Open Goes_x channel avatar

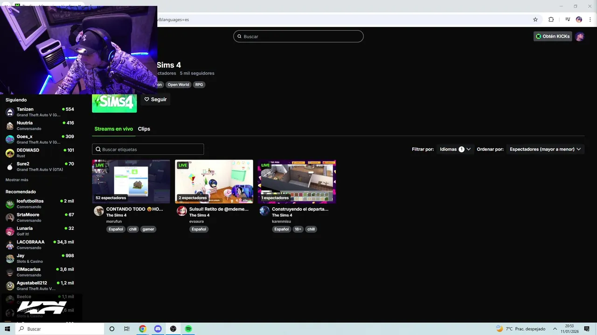point(10,139)
